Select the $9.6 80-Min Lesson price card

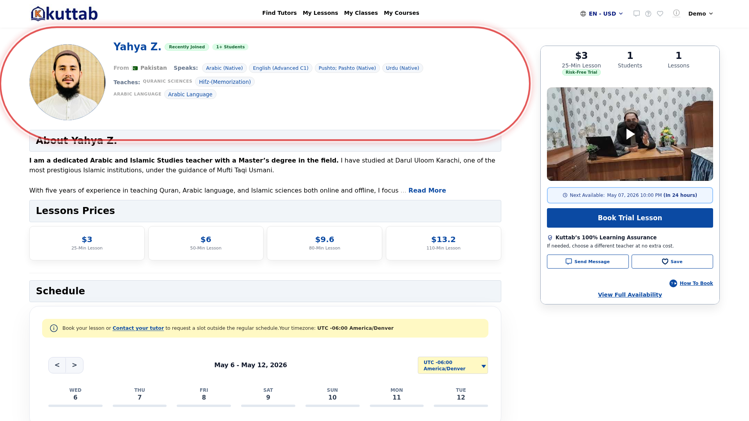point(325,243)
